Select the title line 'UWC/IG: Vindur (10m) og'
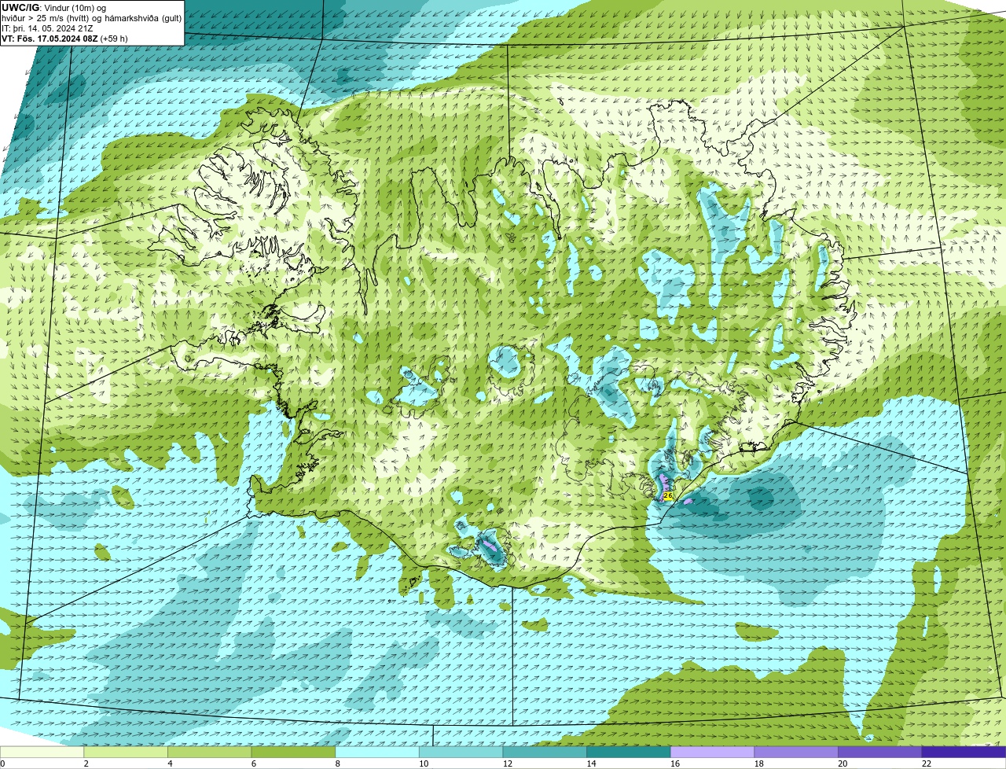This screenshot has height=769, width=1006. pyautogui.click(x=54, y=8)
